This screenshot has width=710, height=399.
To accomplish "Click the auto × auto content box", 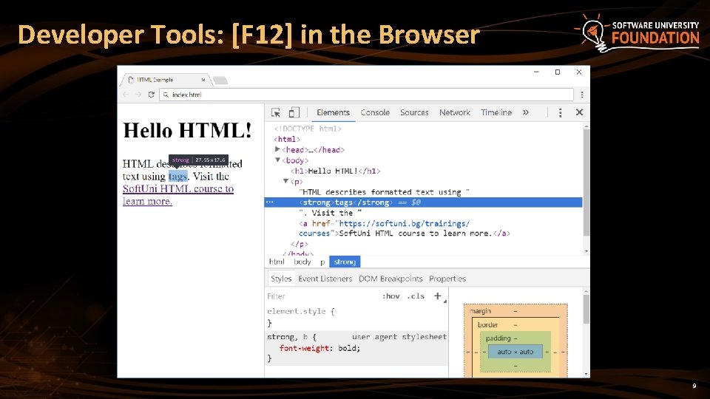I will tap(515, 352).
